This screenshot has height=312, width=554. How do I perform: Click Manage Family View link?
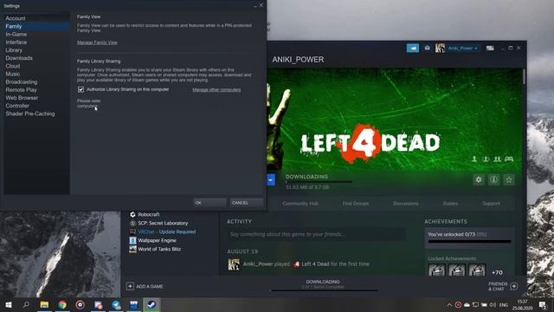[x=97, y=42]
